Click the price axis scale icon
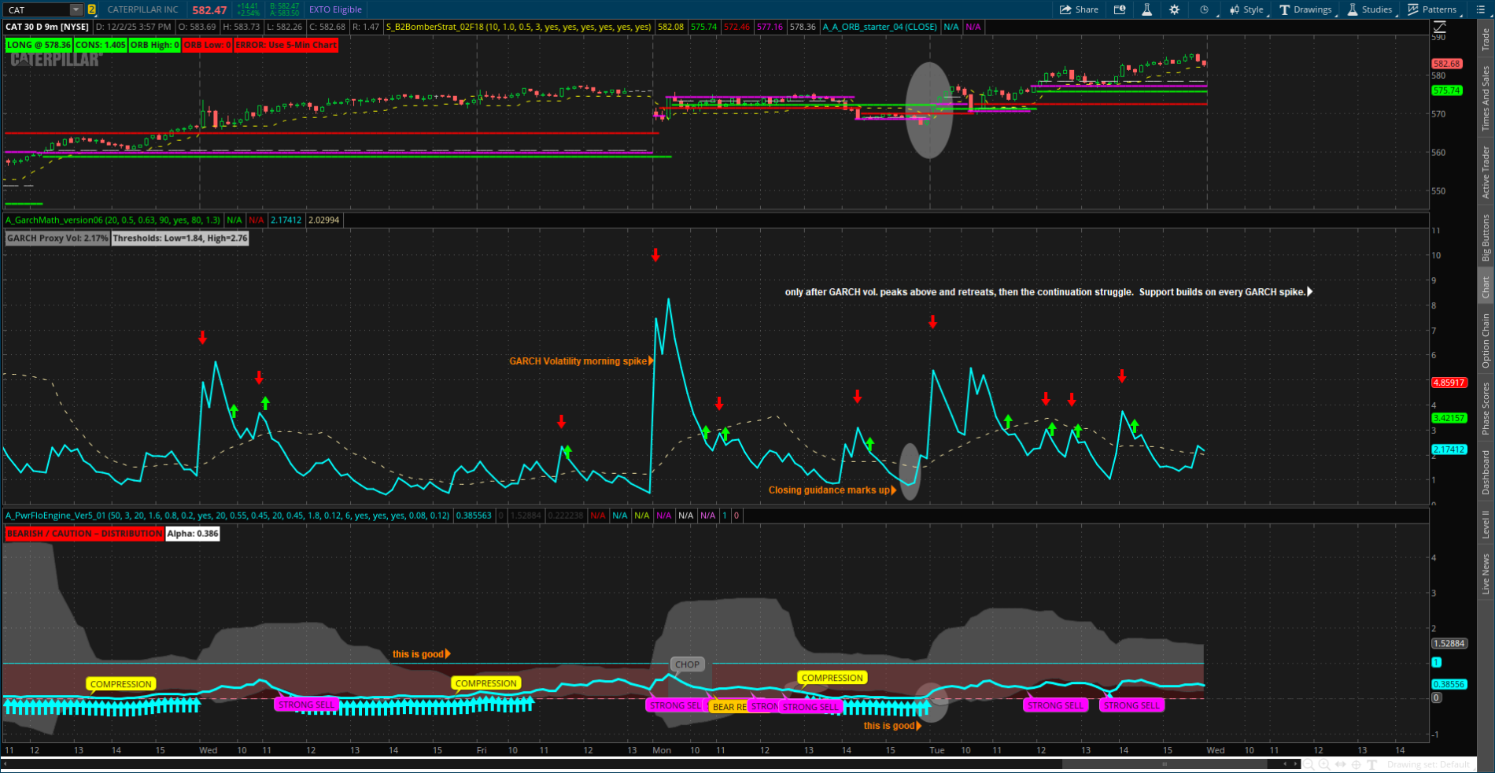Viewport: 1495px width, 773px height. [1440, 28]
